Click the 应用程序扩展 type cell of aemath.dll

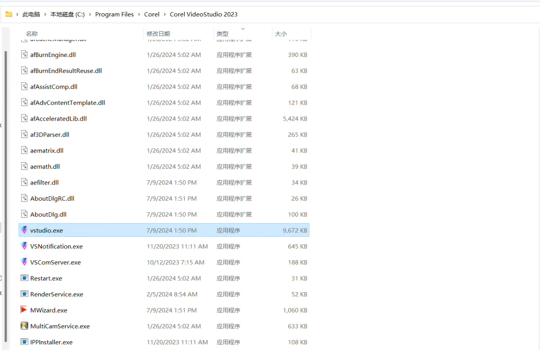[234, 166]
